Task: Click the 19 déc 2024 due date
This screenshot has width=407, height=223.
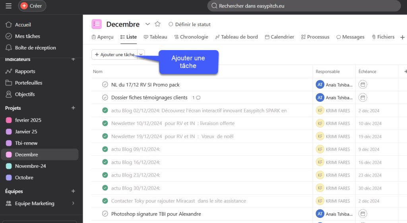Action: [x=370, y=136]
